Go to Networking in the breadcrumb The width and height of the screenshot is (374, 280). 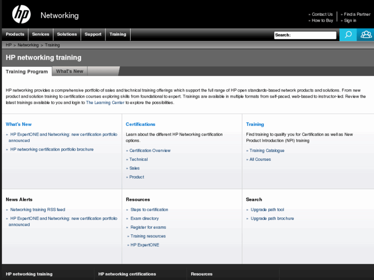click(x=28, y=45)
